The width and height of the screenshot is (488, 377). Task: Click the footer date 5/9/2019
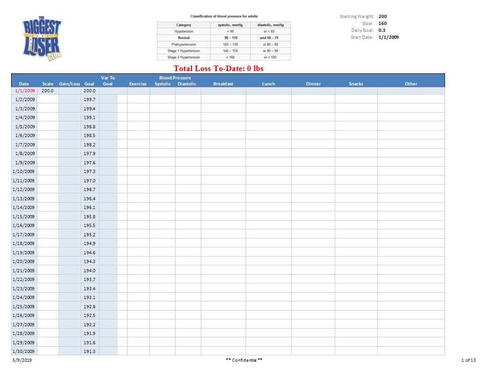pos(22,360)
